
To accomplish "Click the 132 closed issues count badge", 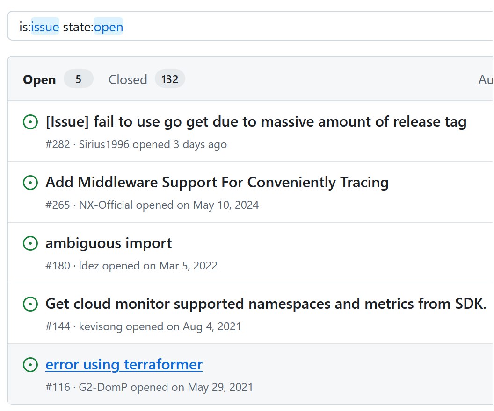I will 170,79.
